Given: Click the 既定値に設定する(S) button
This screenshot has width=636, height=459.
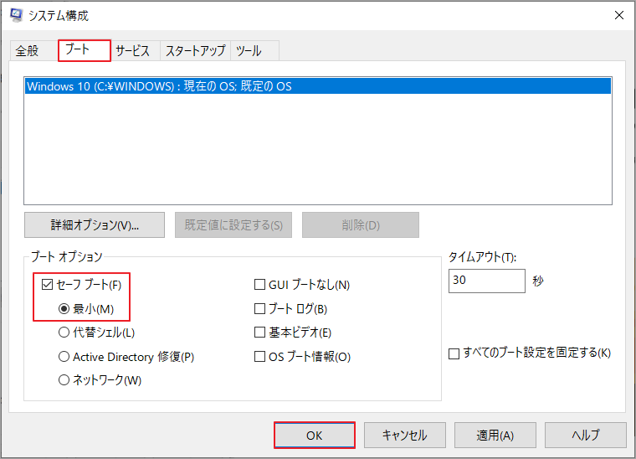Looking at the screenshot, I should (x=233, y=224).
